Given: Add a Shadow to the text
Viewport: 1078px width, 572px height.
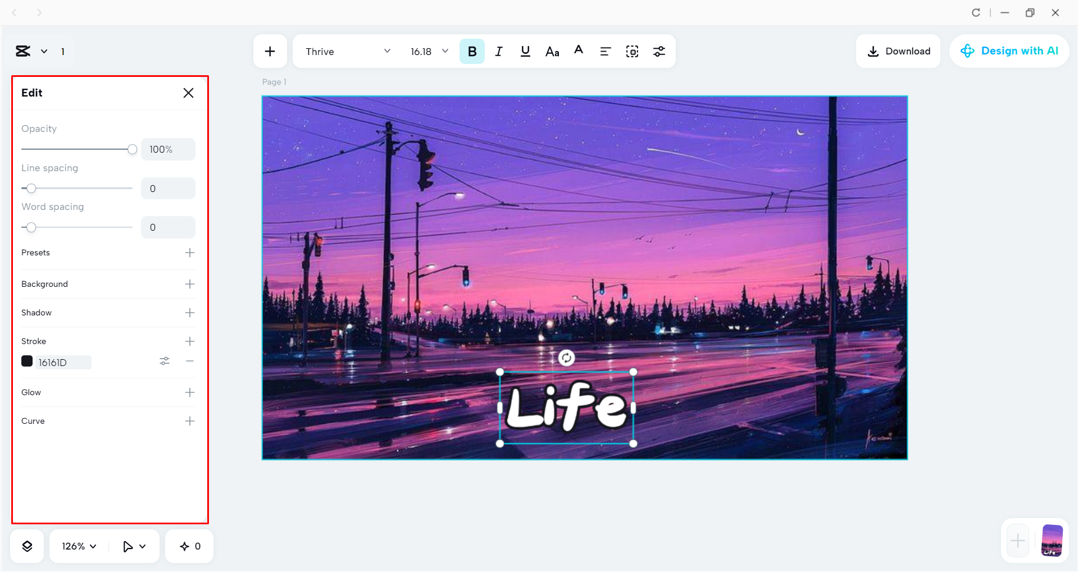Looking at the screenshot, I should (x=190, y=313).
